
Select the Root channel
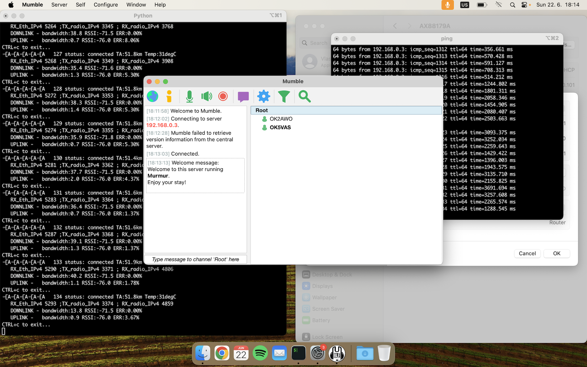click(346, 110)
